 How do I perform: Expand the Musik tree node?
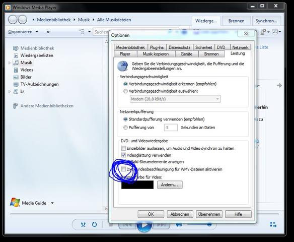10,63
